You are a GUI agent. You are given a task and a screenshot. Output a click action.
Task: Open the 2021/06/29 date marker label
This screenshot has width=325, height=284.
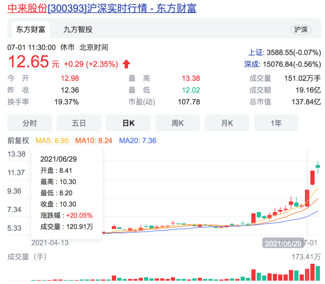click(282, 242)
